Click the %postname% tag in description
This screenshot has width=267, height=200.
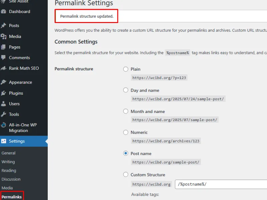point(178,53)
